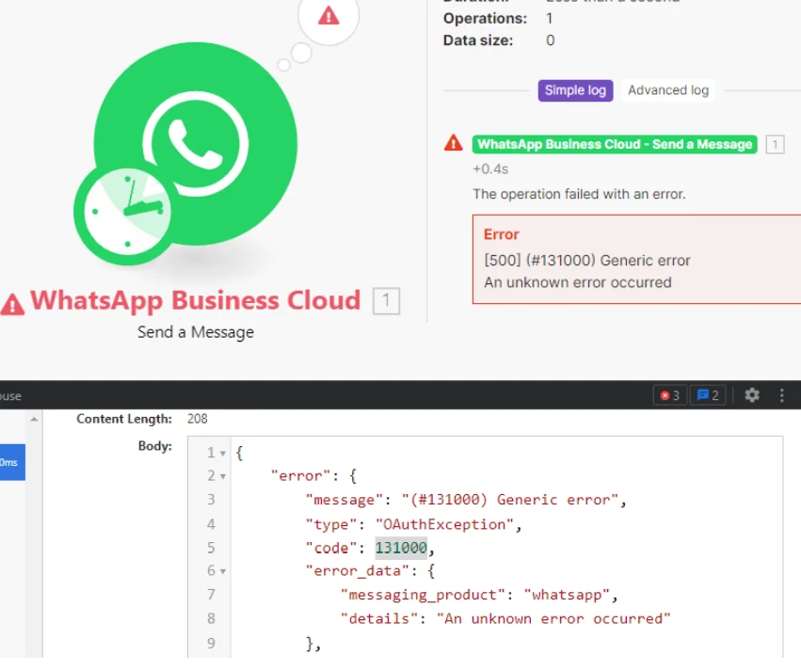Click the "An unknown error occurred" details value

click(553, 619)
